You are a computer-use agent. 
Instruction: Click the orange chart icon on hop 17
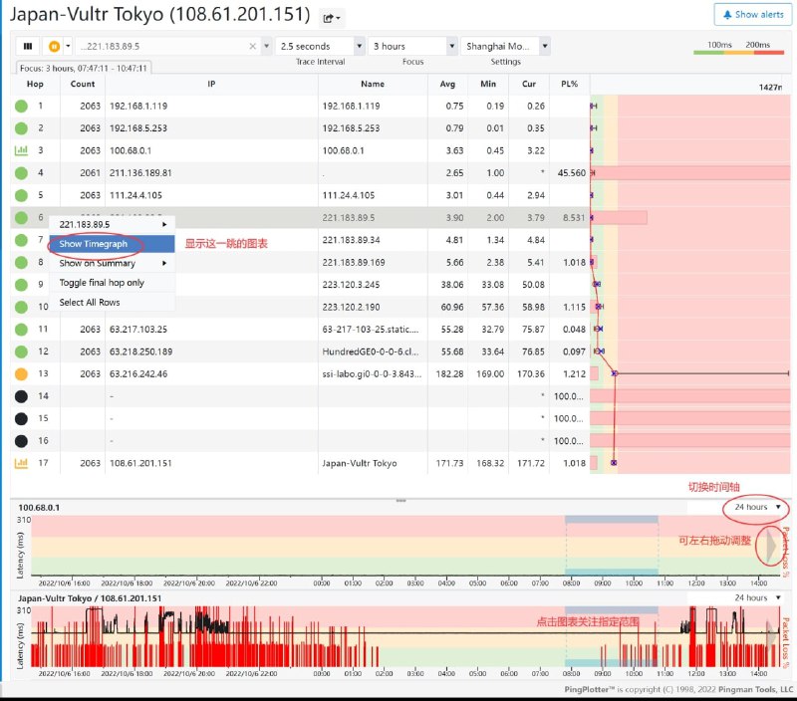point(20,463)
